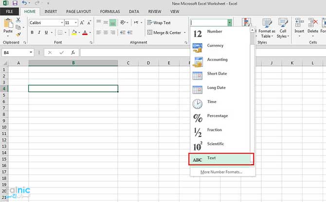The image size is (326, 202).
Task: Toggle Wrap Text for the cell
Action: (x=159, y=23)
